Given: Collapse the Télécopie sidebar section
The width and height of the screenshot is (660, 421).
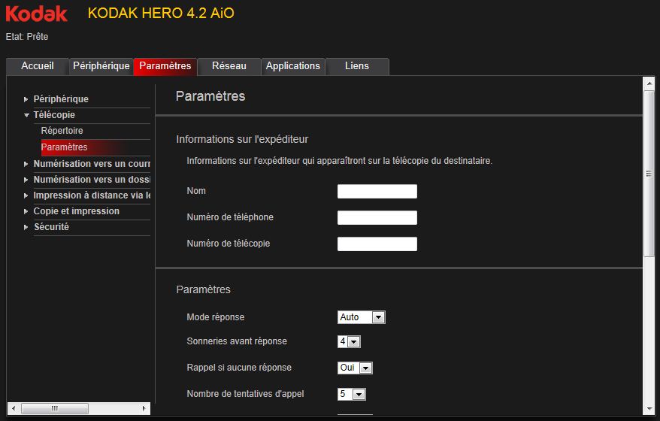Looking at the screenshot, I should (54, 115).
